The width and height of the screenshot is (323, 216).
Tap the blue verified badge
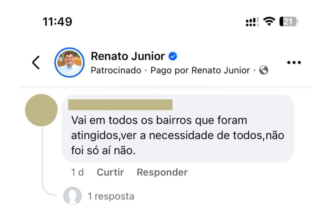[x=173, y=56]
